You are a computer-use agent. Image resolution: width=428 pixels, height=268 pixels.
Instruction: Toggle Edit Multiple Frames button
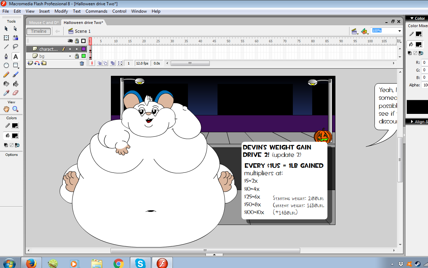click(x=113, y=63)
